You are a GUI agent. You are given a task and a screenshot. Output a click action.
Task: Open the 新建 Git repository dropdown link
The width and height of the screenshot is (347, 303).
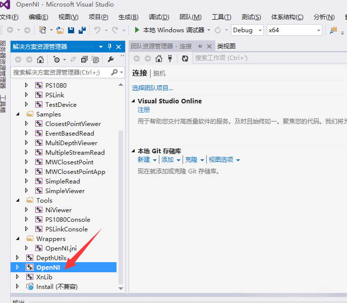[147, 160]
